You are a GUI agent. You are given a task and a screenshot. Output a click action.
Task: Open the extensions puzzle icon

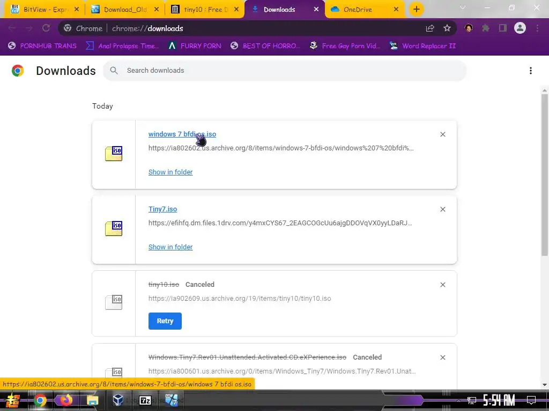(486, 28)
